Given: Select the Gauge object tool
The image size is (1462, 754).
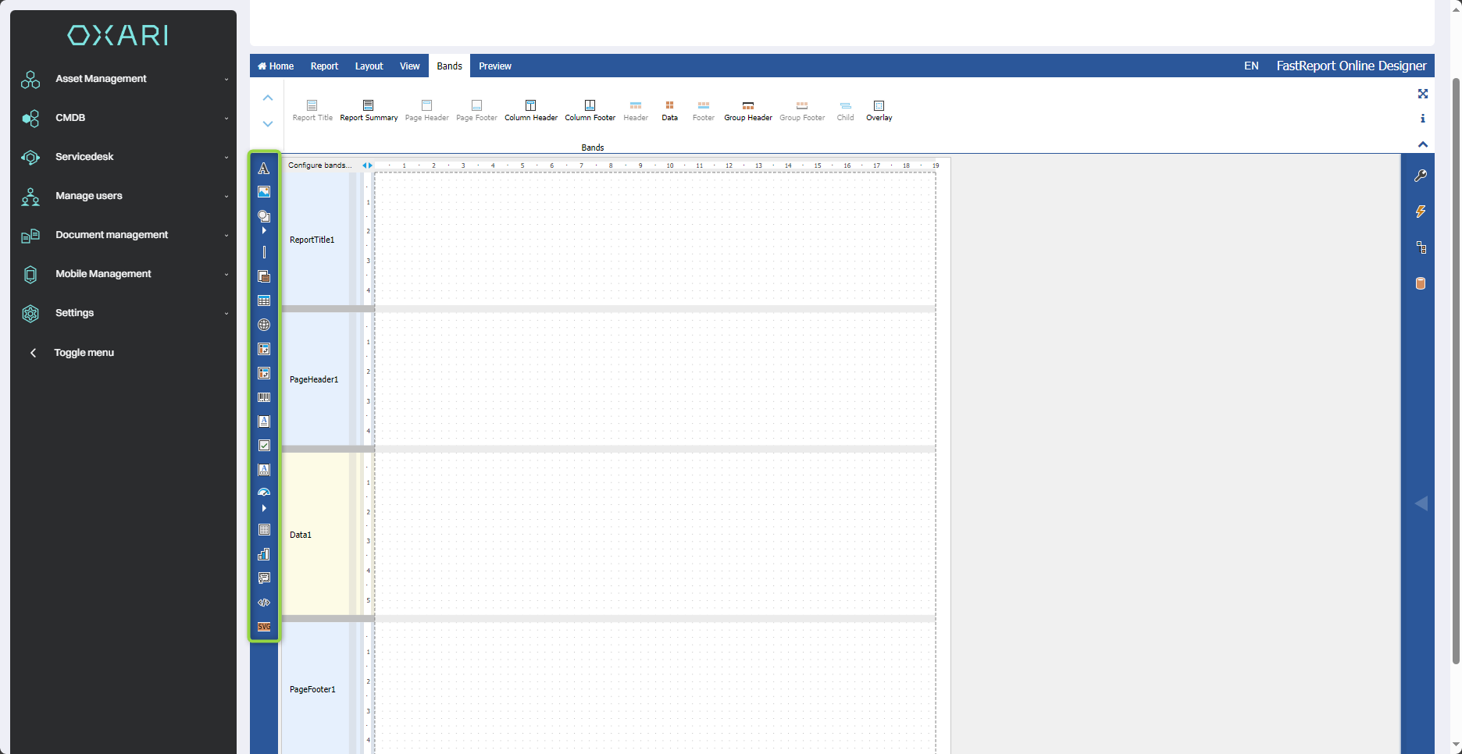Looking at the screenshot, I should (x=264, y=493).
